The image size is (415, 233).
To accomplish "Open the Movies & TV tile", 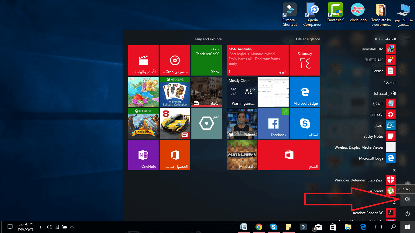I will (143, 60).
